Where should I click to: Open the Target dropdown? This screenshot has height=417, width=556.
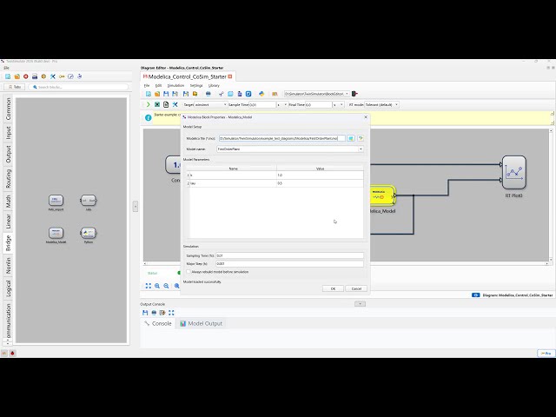[225, 104]
